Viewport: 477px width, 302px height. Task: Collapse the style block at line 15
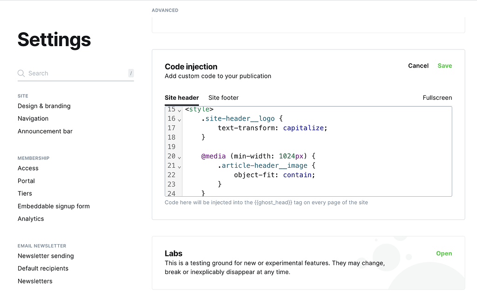(180, 110)
